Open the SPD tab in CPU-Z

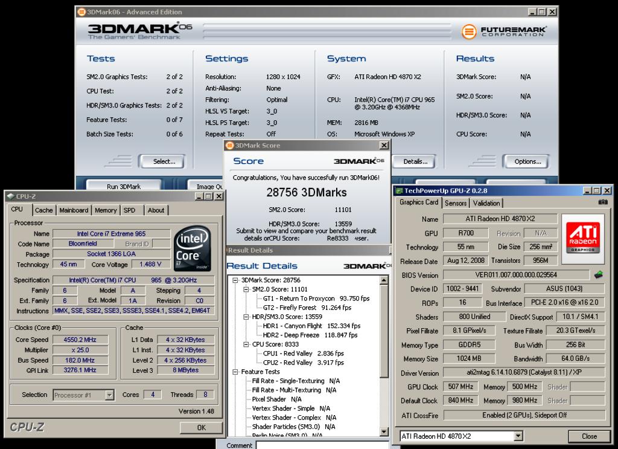(x=129, y=210)
